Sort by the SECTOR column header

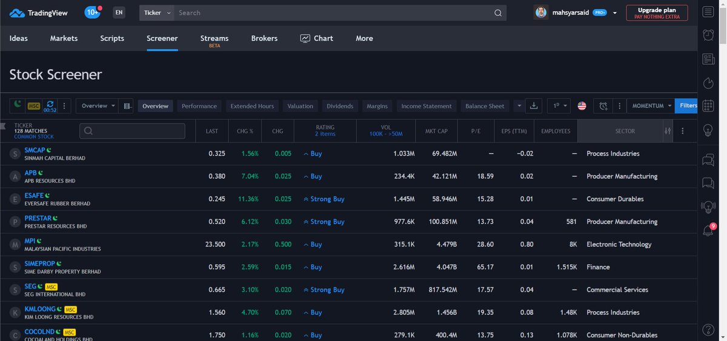[625, 131]
